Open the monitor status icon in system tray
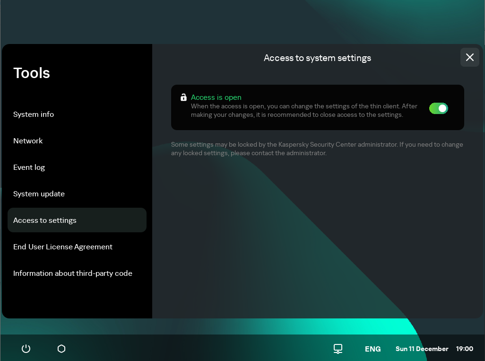The image size is (485, 361). 338,349
